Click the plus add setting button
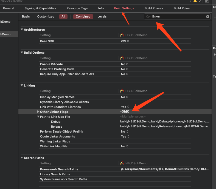This screenshot has width=216, height=189. (x=117, y=17)
